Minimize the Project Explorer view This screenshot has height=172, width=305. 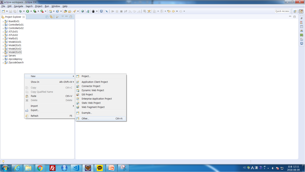[x=67, y=16]
